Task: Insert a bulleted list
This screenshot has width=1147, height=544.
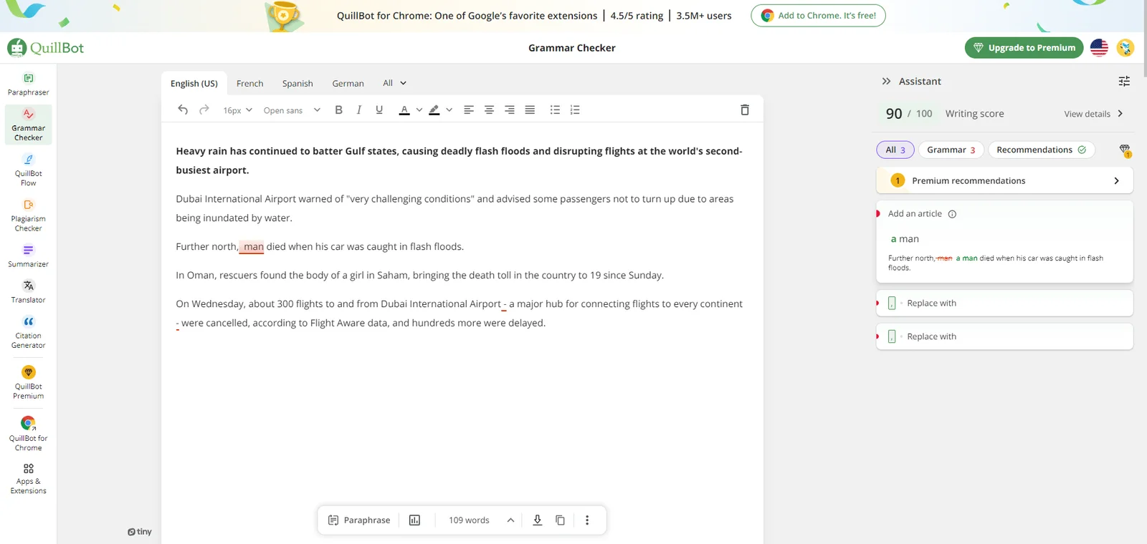Action: pos(555,110)
